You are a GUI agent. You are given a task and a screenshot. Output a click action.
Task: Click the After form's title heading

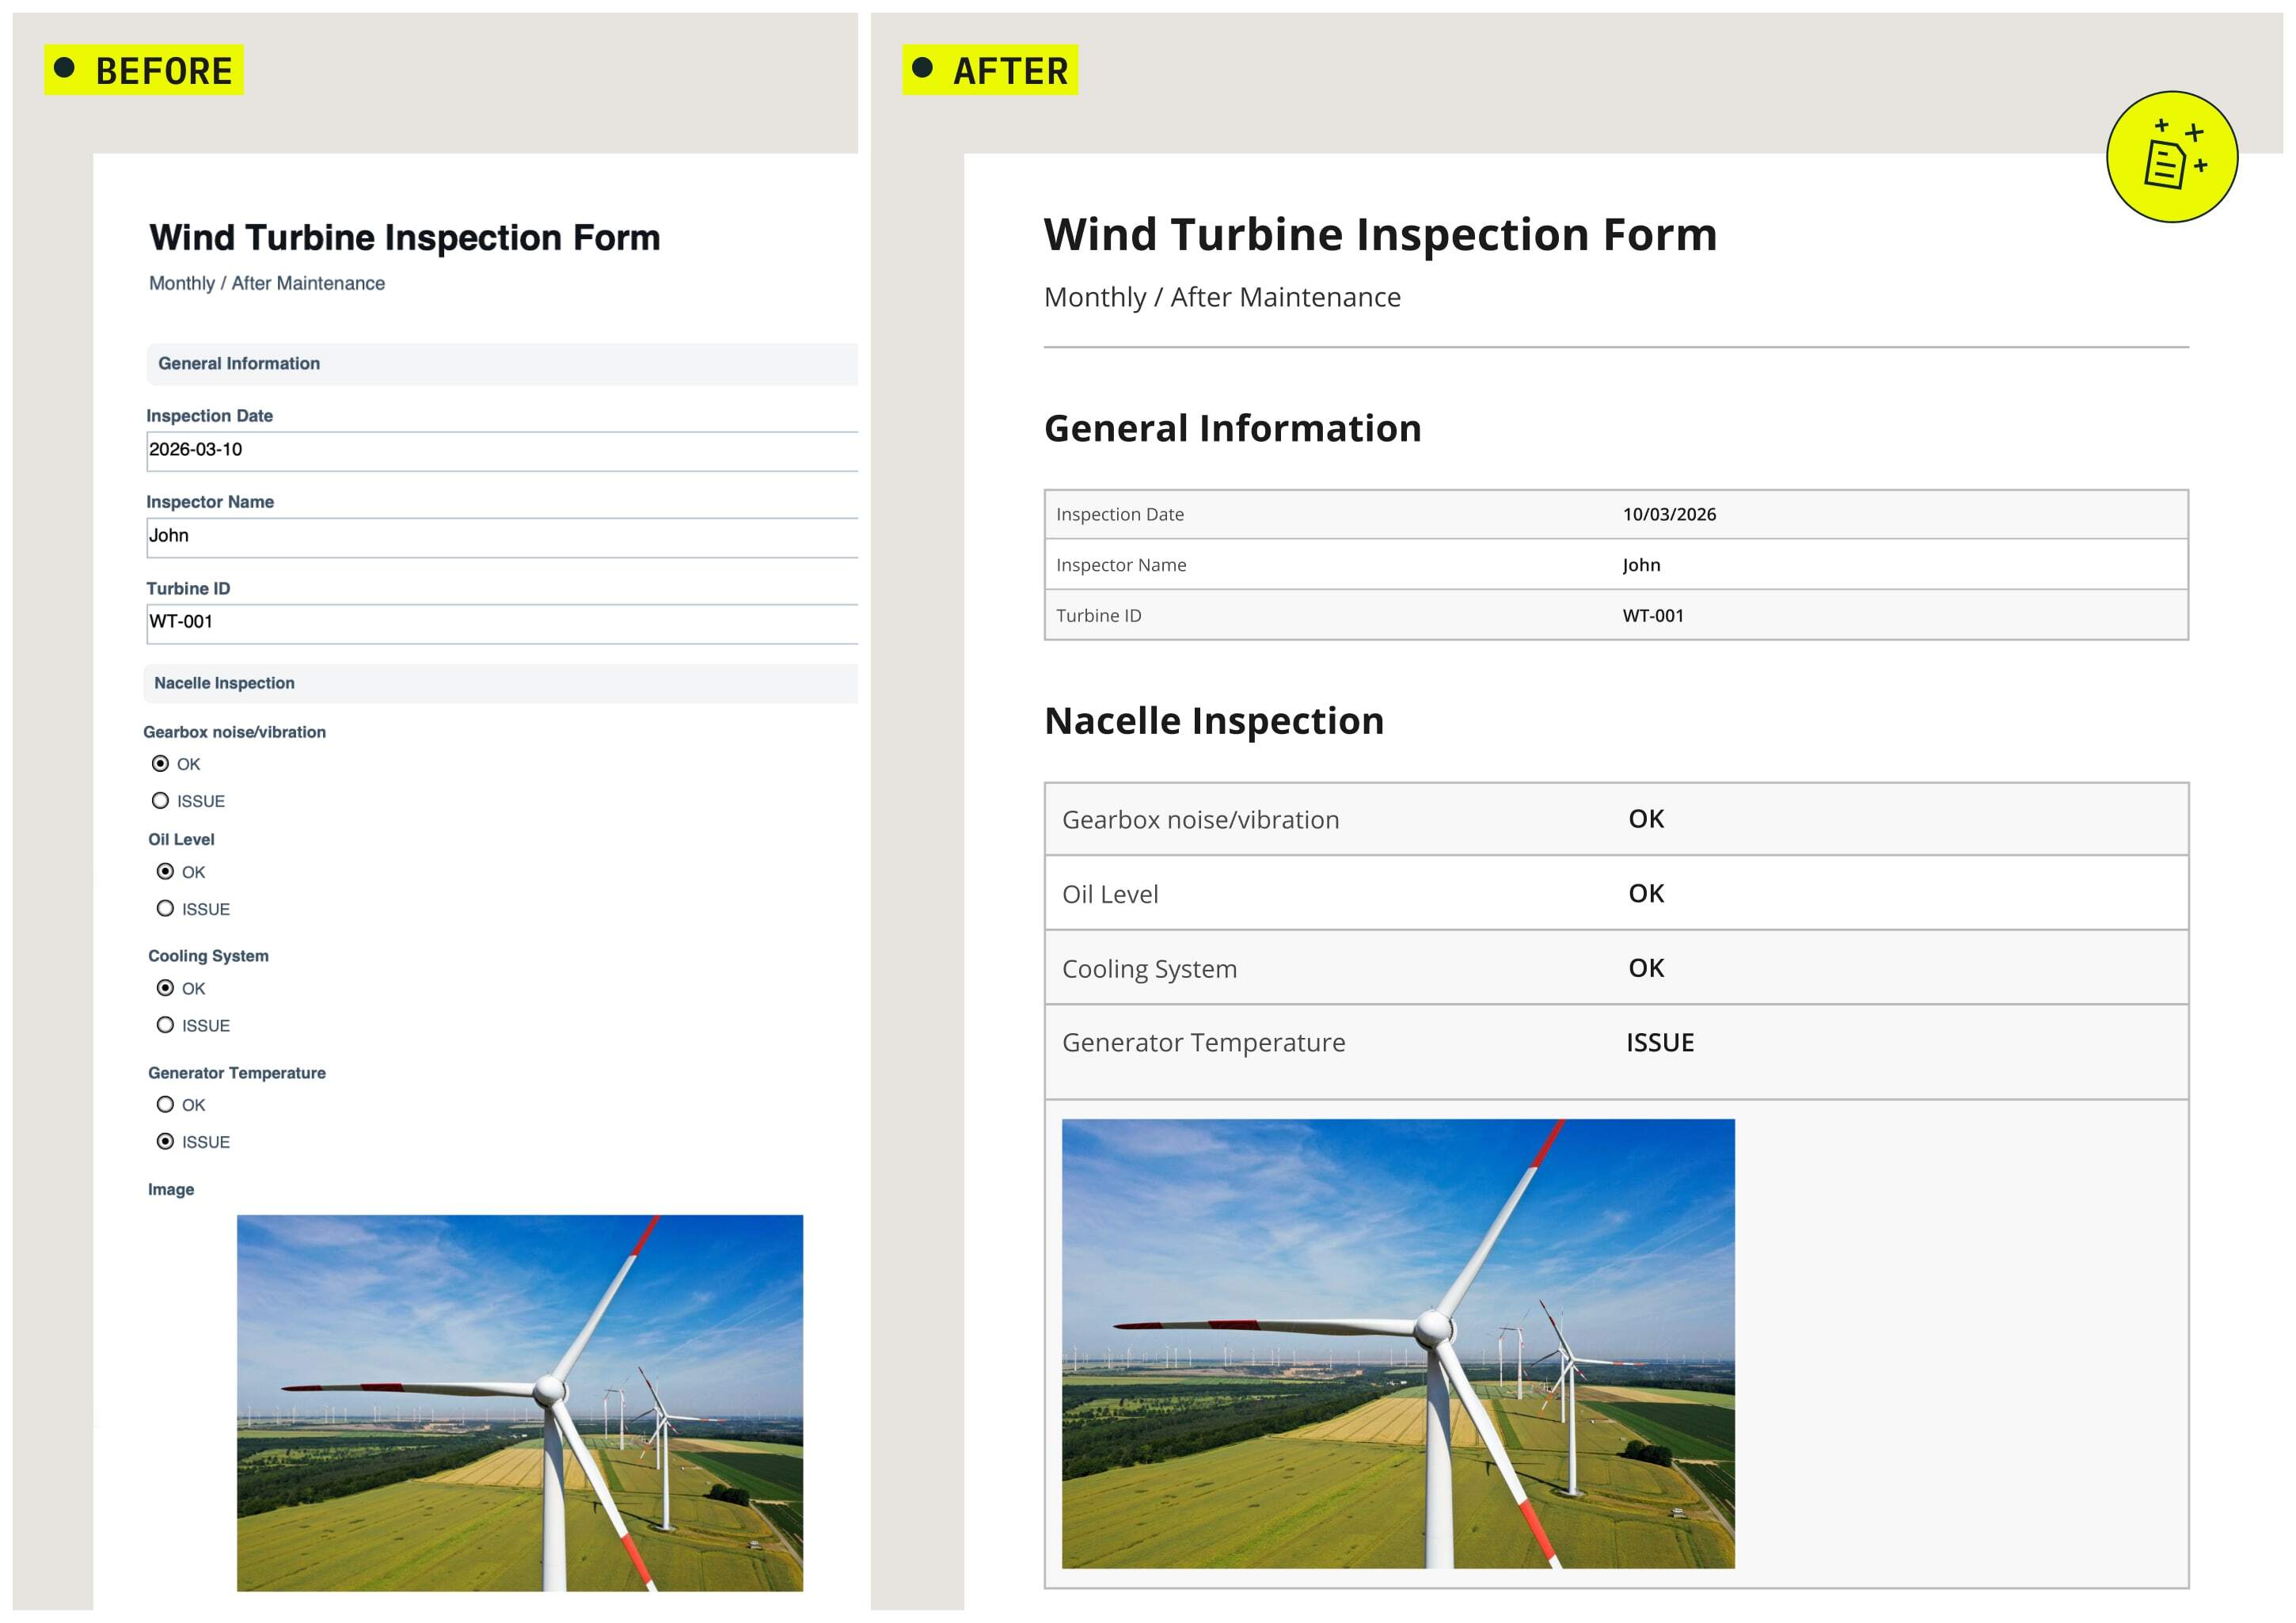coord(1380,235)
